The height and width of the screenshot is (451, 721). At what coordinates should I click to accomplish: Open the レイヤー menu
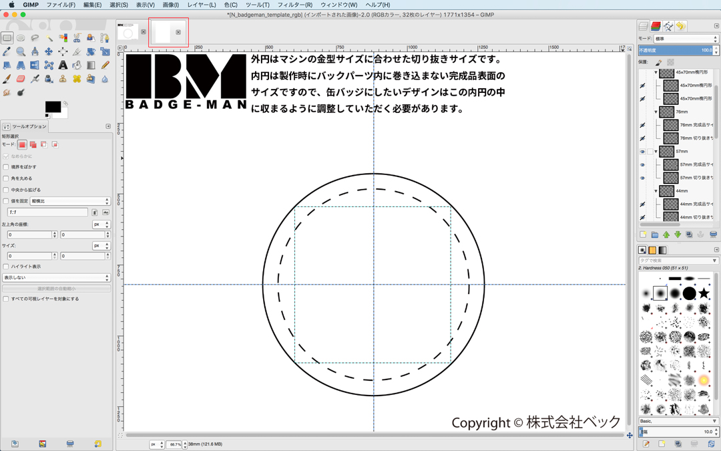201,5
